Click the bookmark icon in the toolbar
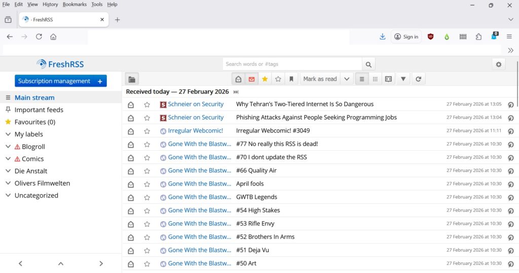Viewport: 519px width, 273px height. coord(291,79)
